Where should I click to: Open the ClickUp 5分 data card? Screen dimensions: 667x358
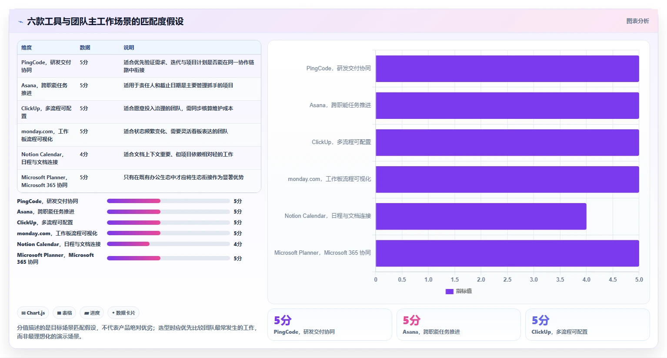tap(587, 325)
